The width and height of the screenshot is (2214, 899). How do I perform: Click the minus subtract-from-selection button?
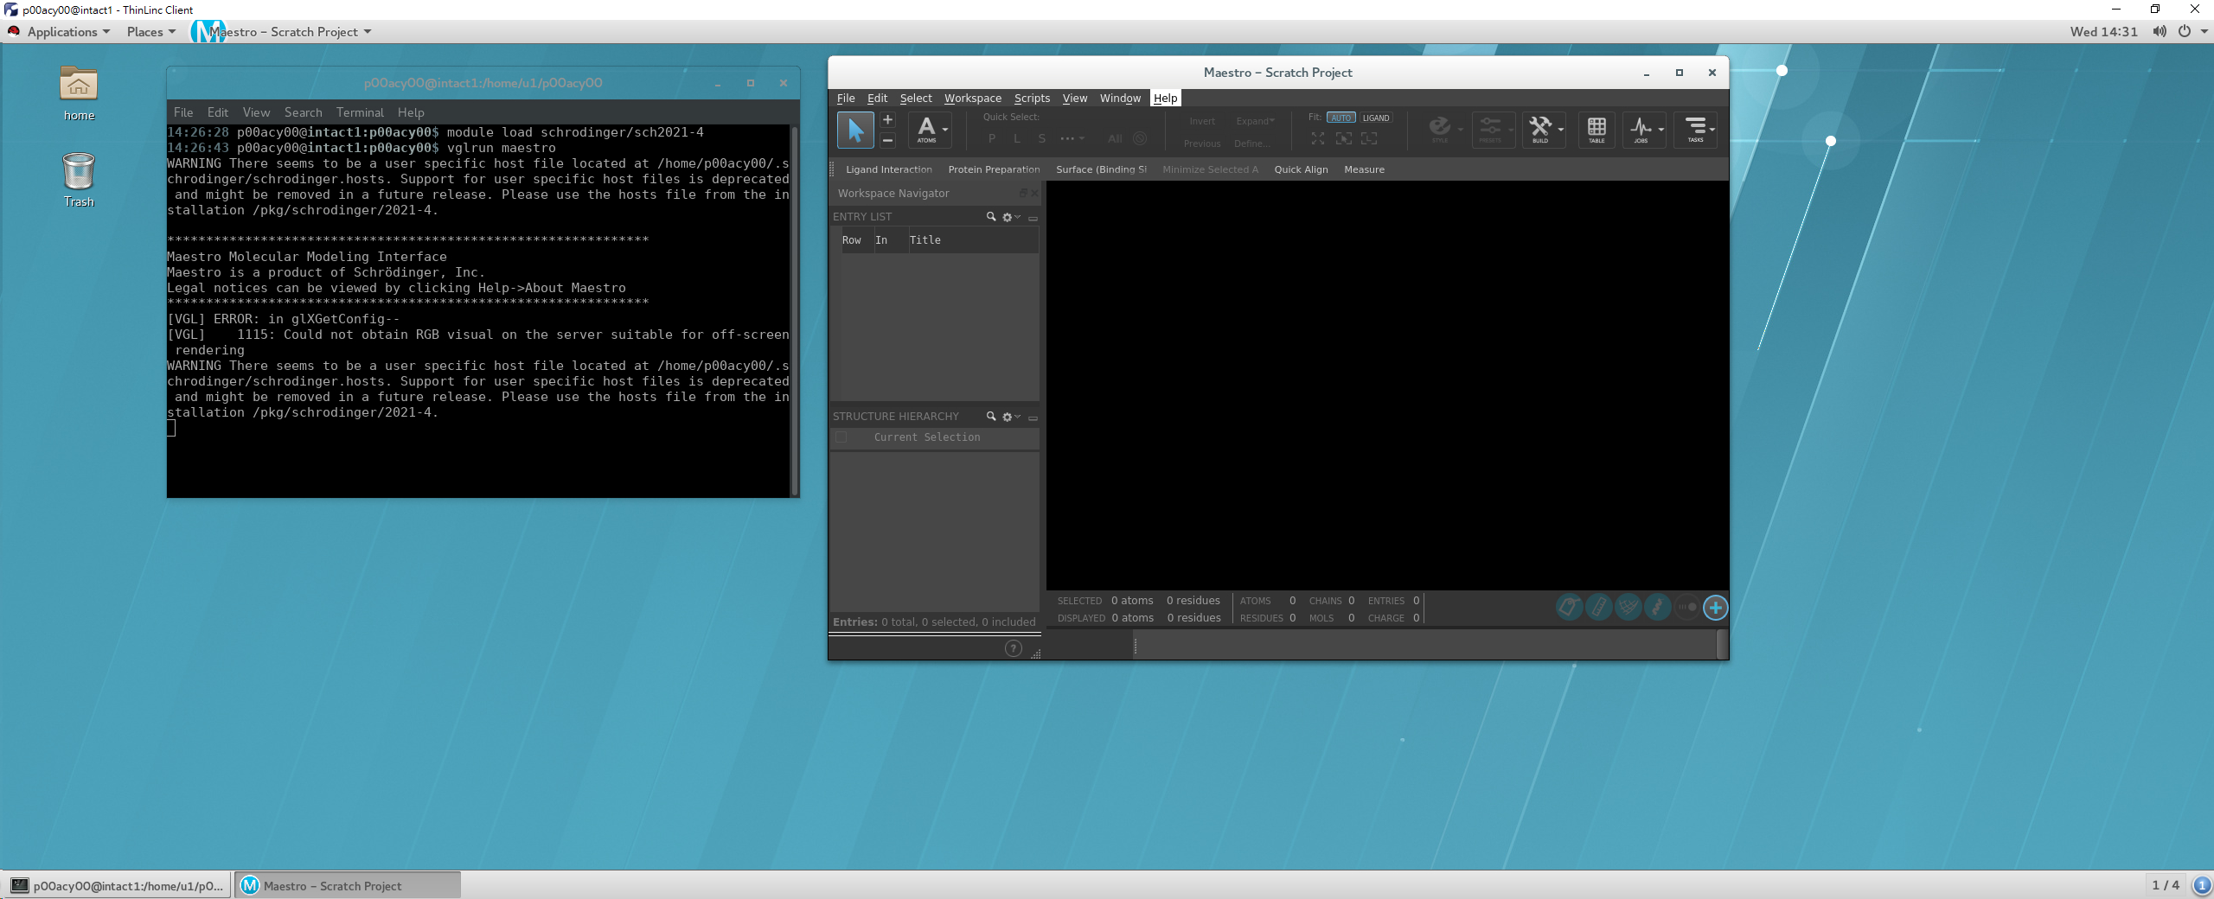(887, 139)
